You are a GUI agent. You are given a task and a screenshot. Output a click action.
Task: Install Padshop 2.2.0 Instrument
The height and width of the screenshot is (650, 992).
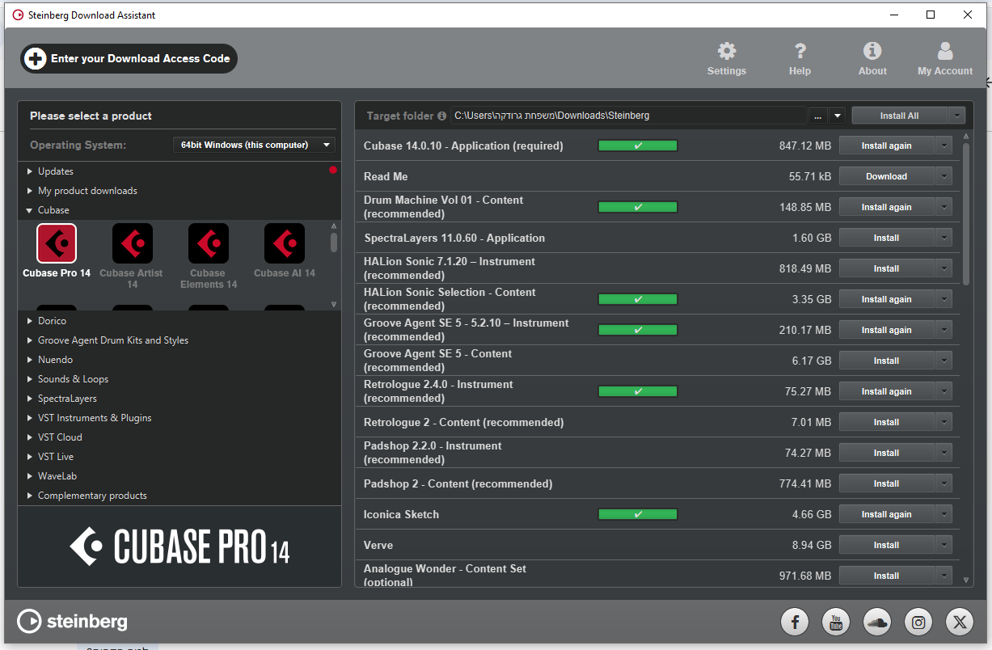tap(887, 453)
